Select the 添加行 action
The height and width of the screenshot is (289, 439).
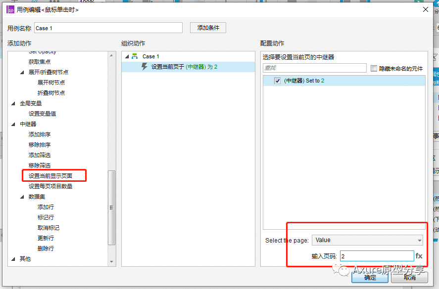pyautogui.click(x=46, y=207)
